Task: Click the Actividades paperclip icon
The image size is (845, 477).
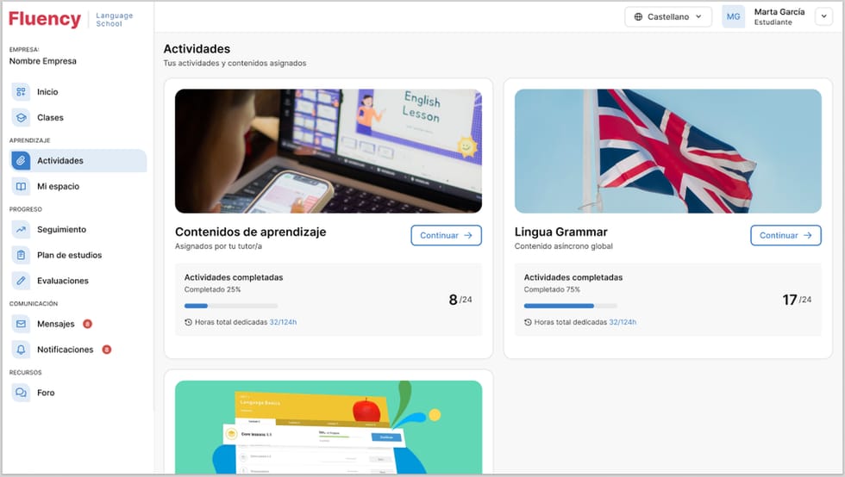Action: (21, 160)
